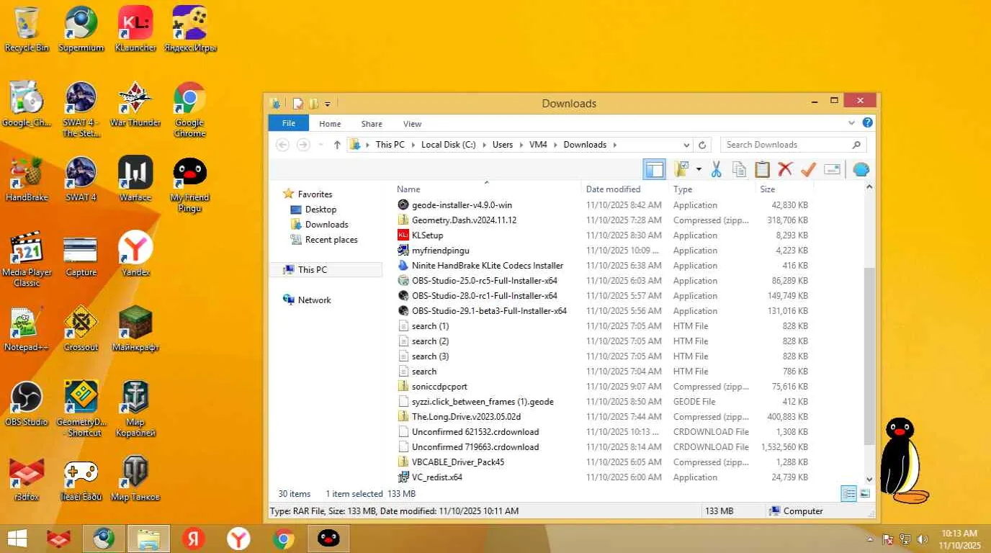Viewport: 991px width, 553px height.
Task: Open the Windows Start button
Action: tap(17, 539)
